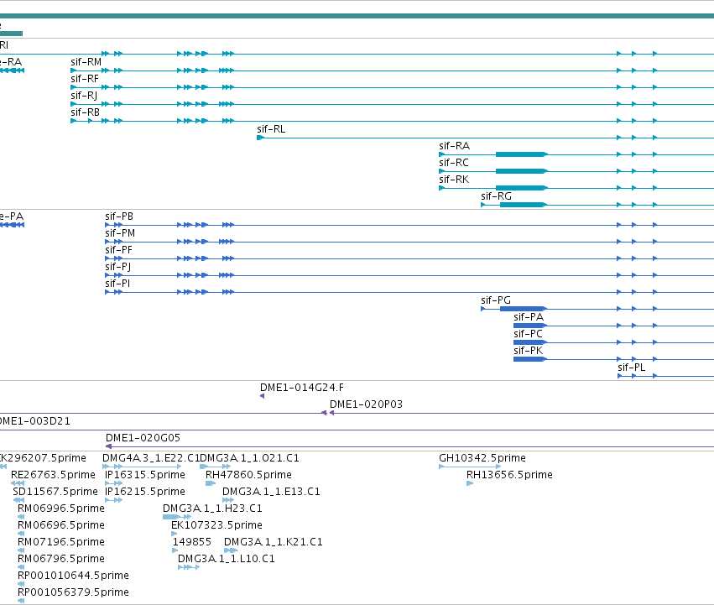714x605 pixels.
Task: Click the glyph under RH47860.5prime
Action: (211, 483)
